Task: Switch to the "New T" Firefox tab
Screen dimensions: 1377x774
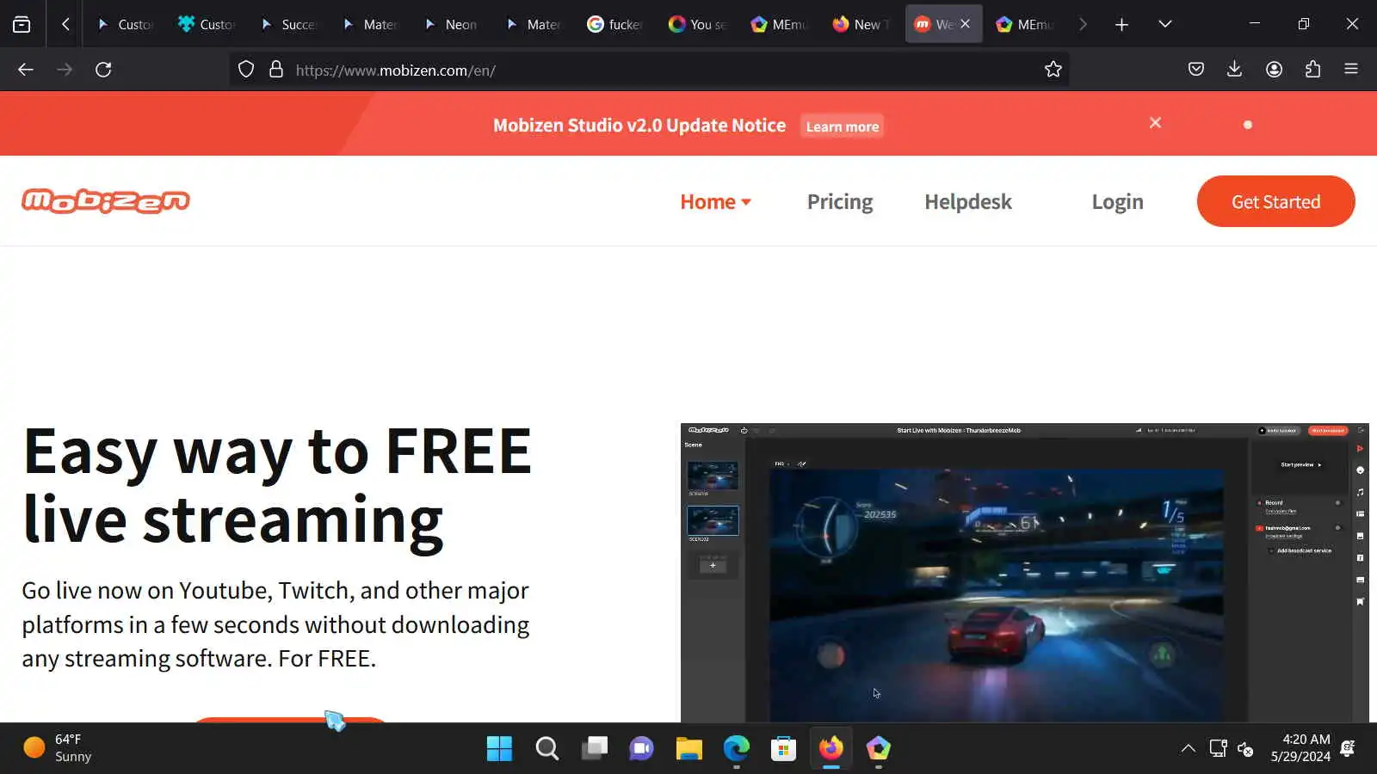Action: pyautogui.click(x=861, y=24)
